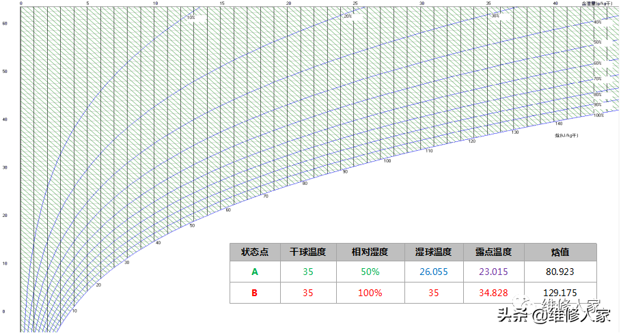The image size is (621, 333).
Task: Click the 129.175 enthalpy value
Action: point(560,293)
